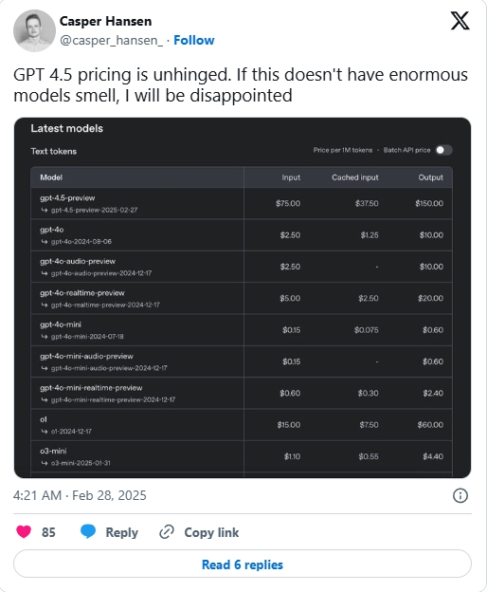This screenshot has width=487, height=592.
Task: Click the Copy link text
Action: [211, 532]
